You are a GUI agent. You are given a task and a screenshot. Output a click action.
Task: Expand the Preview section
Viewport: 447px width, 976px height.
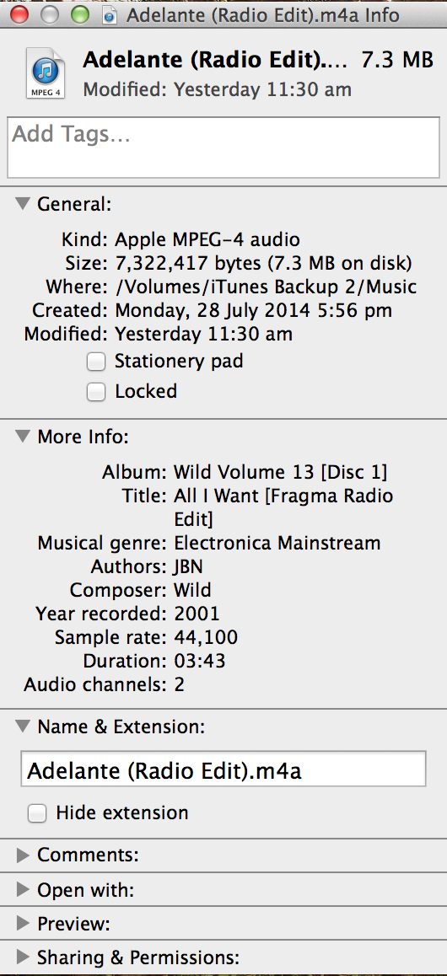tap(23, 923)
